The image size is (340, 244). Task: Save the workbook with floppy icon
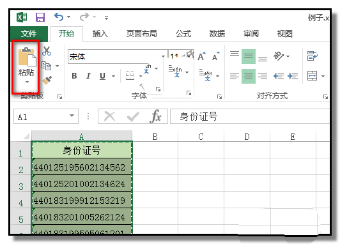(x=40, y=17)
